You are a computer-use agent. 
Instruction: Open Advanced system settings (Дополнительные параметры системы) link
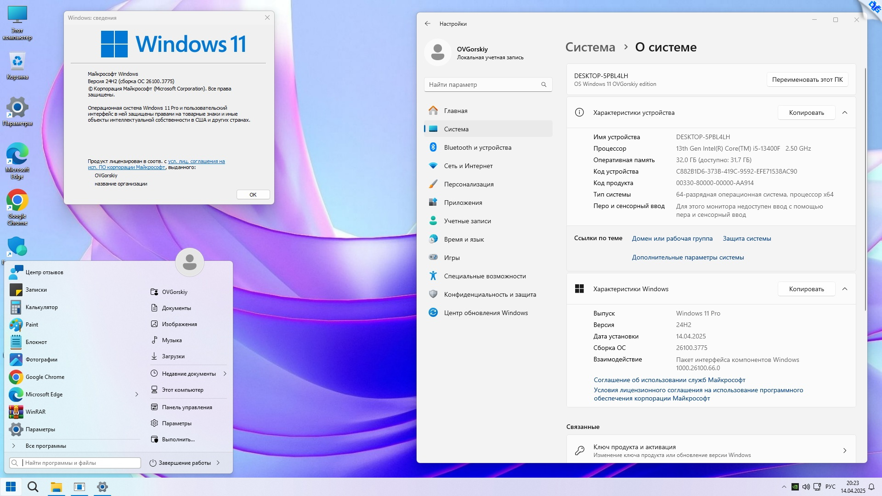point(687,257)
